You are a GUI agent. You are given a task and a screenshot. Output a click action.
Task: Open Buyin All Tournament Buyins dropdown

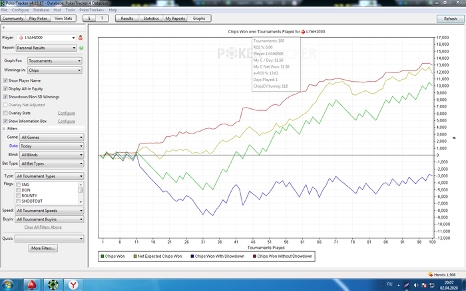coord(49,219)
